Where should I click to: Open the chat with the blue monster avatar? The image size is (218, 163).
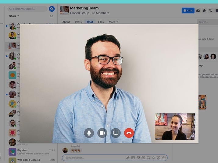[13, 104]
